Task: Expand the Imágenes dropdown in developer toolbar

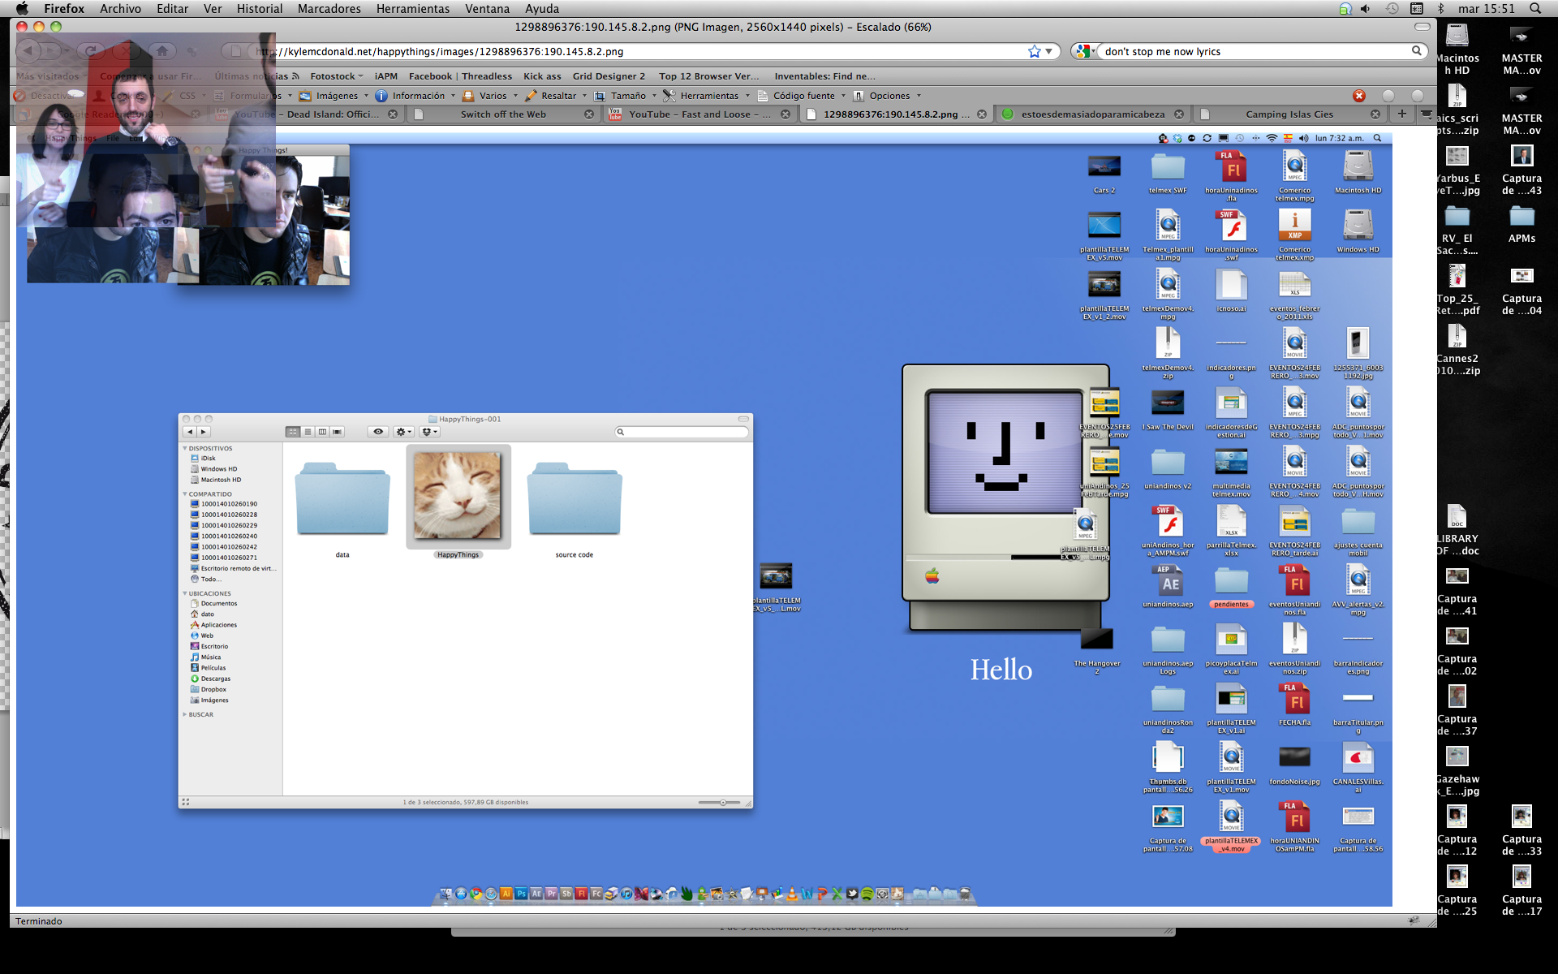Action: click(x=336, y=96)
